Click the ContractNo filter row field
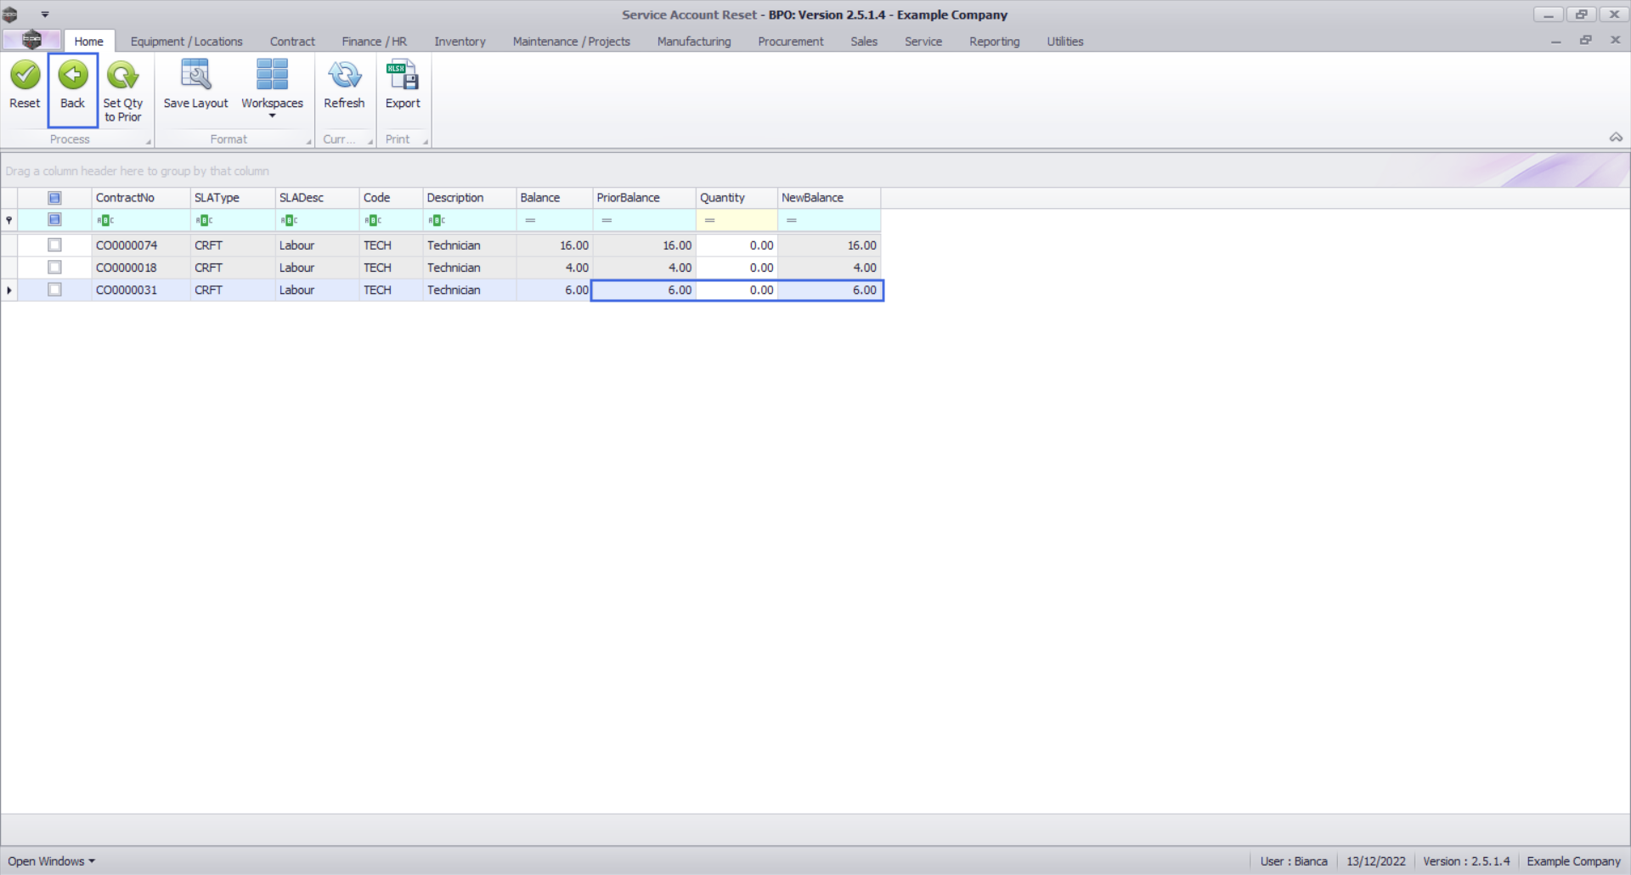The width and height of the screenshot is (1631, 875). 141,220
